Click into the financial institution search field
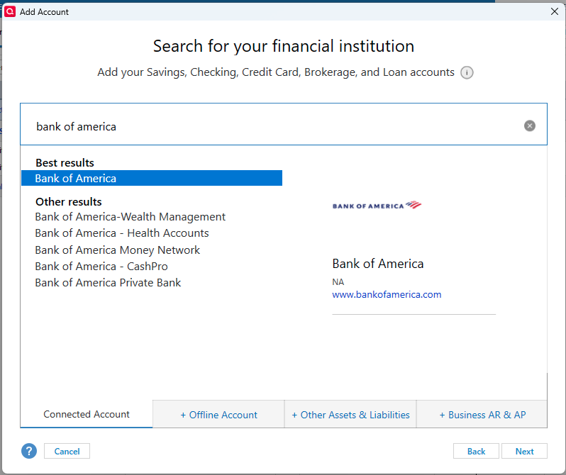566x475 pixels. 284,124
